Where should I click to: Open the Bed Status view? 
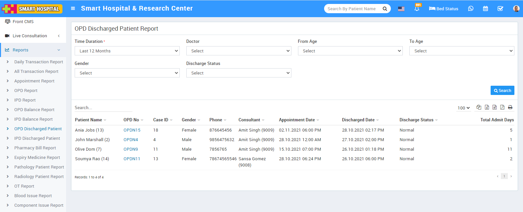click(x=443, y=9)
